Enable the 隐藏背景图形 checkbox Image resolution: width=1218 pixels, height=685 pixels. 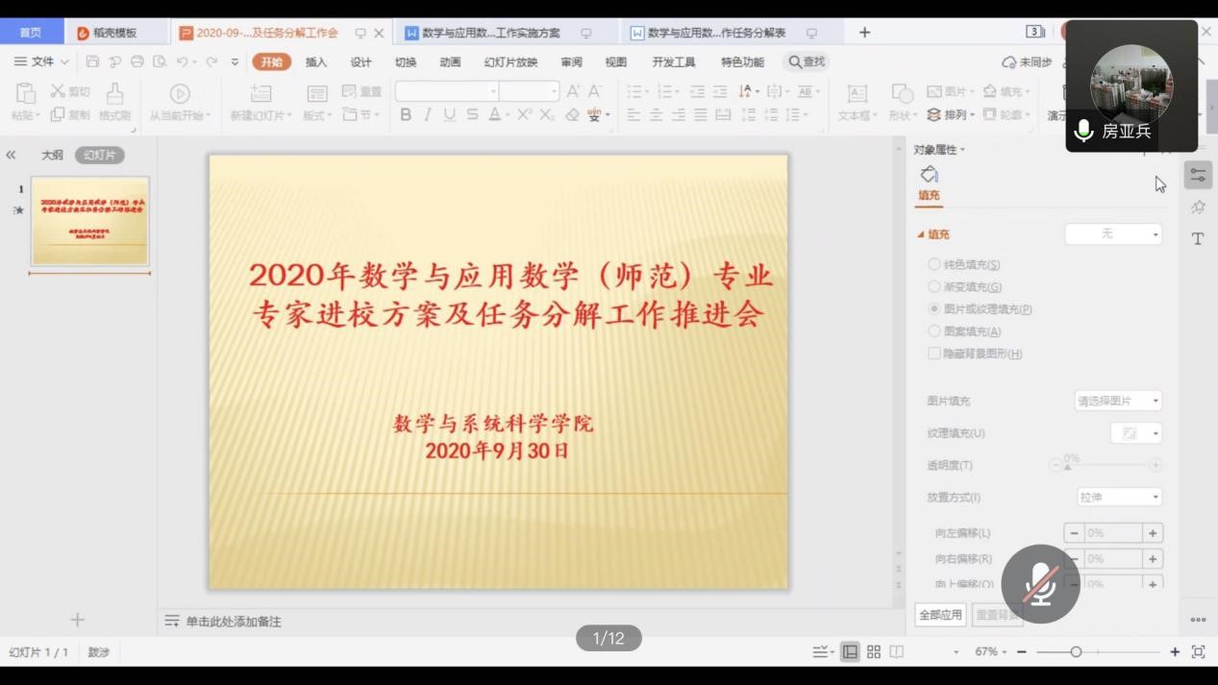(933, 354)
